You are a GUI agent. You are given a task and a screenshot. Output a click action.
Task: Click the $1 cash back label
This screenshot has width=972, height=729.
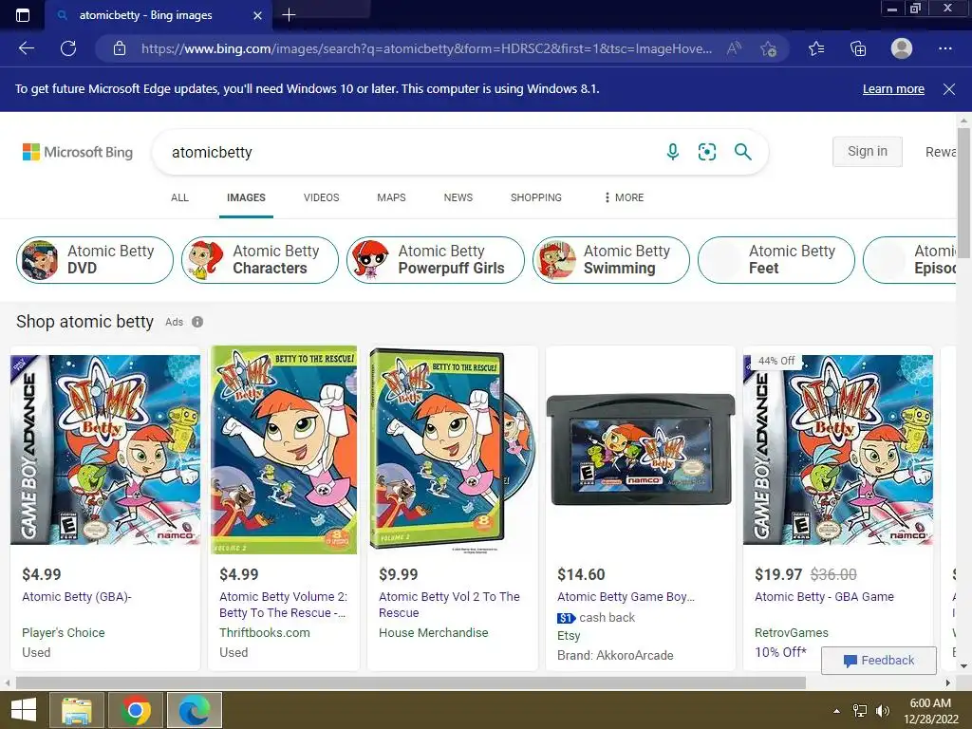(x=596, y=617)
